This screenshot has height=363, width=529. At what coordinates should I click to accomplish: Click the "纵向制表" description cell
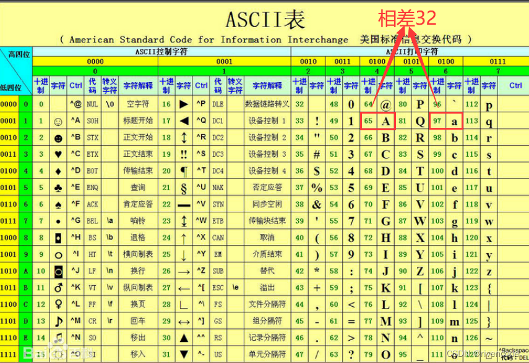click(x=137, y=288)
